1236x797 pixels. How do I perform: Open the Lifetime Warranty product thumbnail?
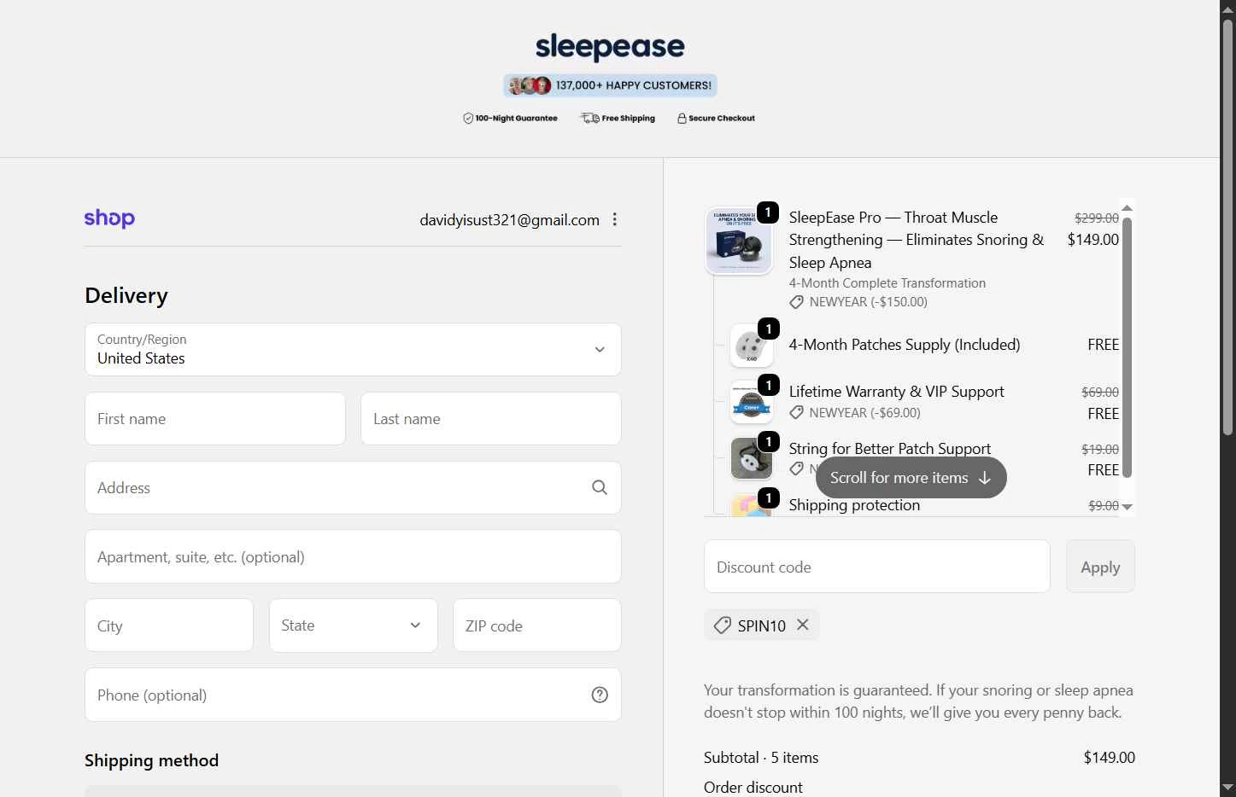tap(752, 402)
